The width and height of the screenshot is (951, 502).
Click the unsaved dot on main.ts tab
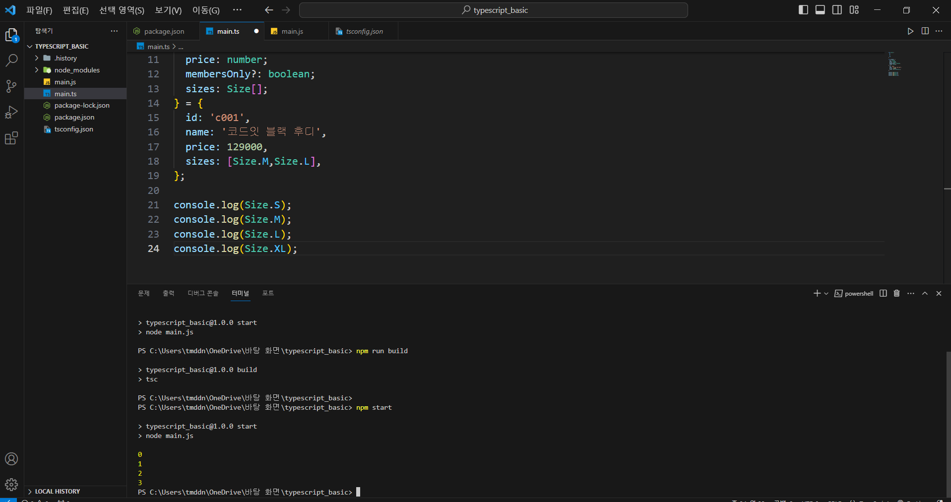256,31
